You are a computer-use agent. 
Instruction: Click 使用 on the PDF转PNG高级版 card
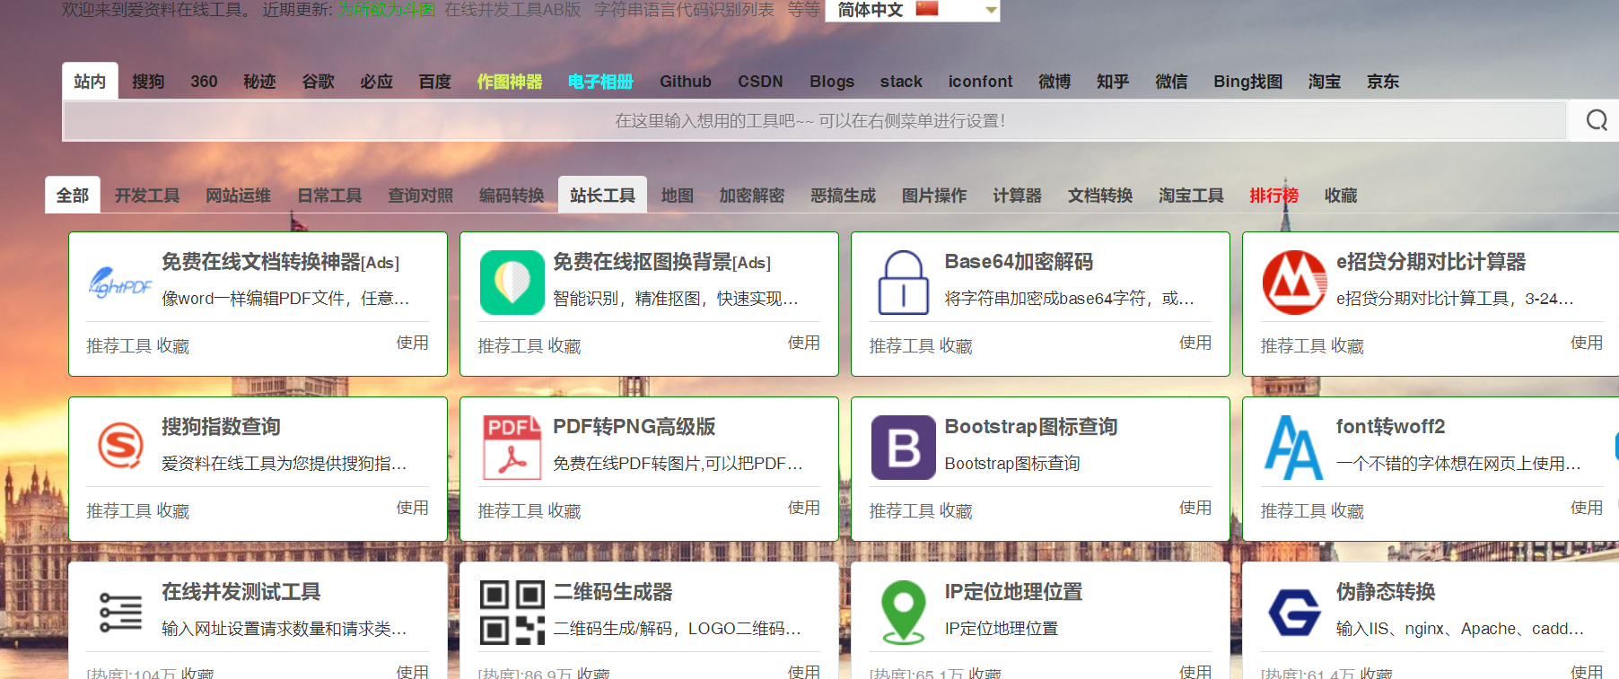804,508
